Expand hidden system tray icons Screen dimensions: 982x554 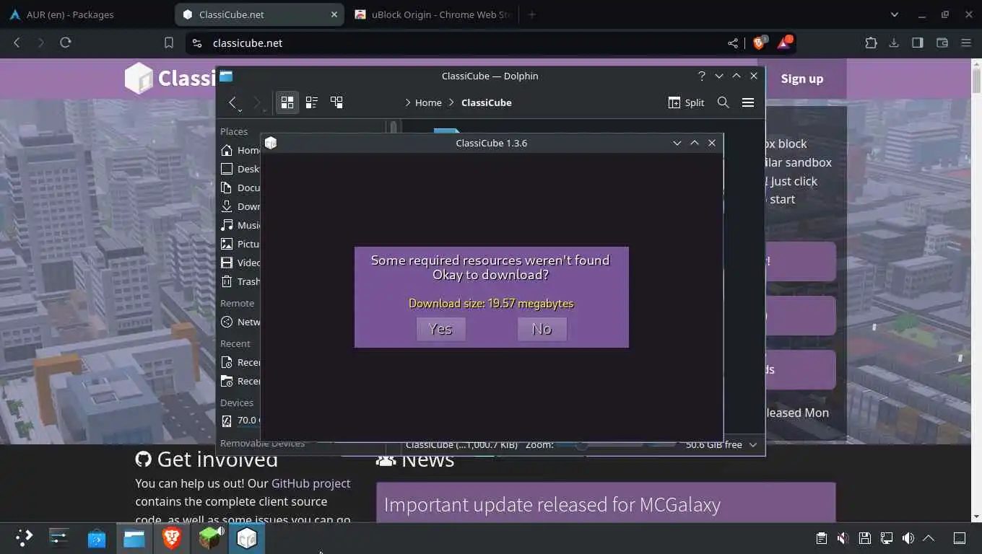coord(929,538)
